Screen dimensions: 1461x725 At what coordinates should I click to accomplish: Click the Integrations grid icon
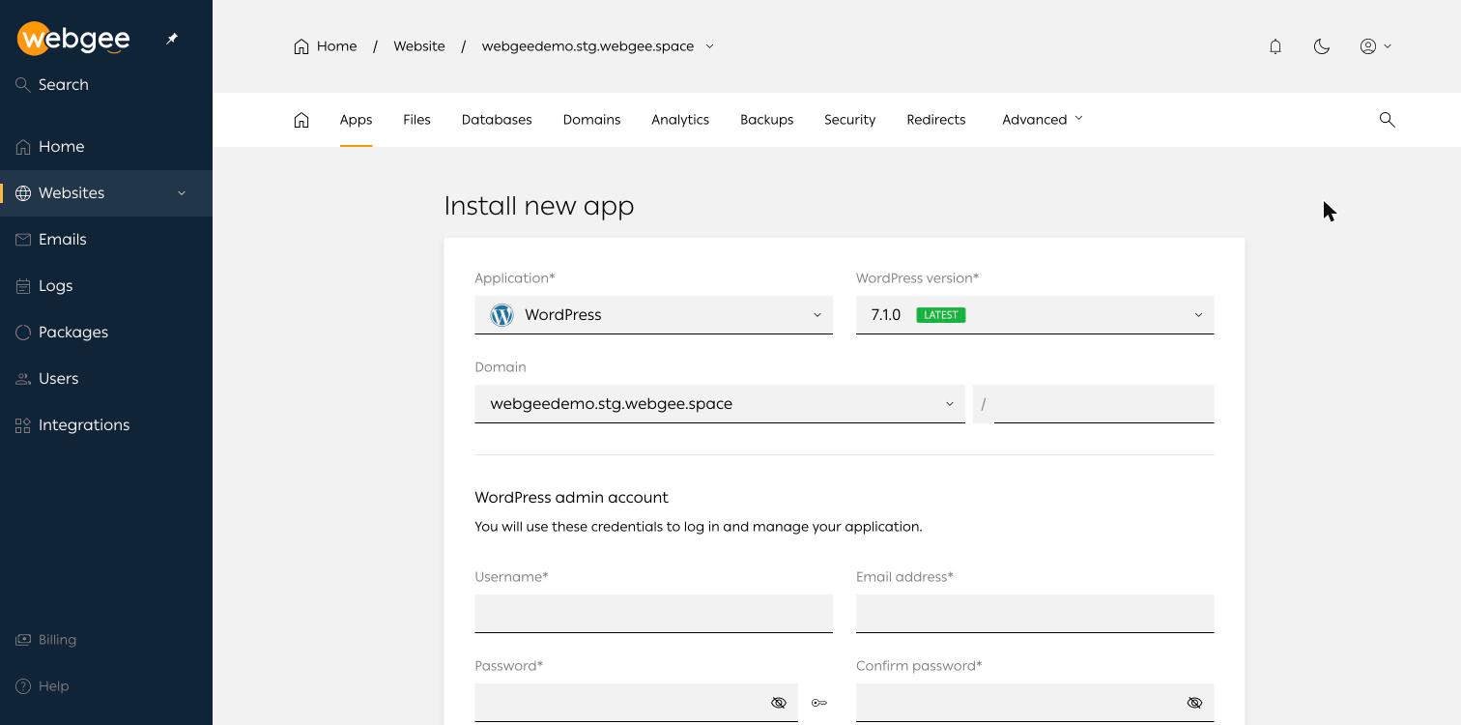tap(23, 425)
